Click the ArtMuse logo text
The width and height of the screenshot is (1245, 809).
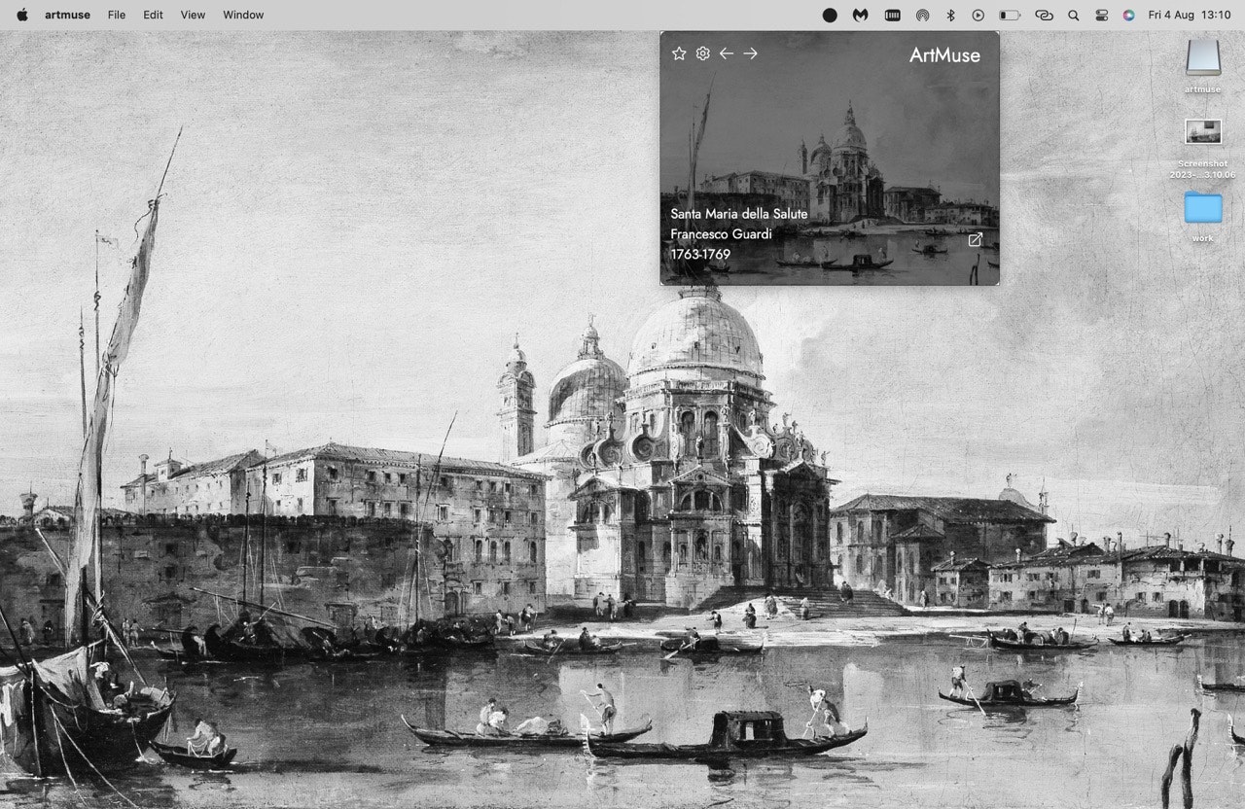[x=944, y=54]
